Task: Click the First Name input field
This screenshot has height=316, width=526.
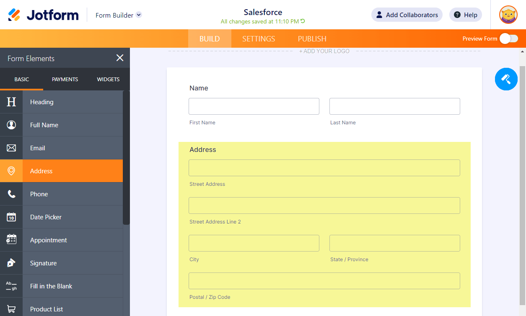Action: pos(254,106)
